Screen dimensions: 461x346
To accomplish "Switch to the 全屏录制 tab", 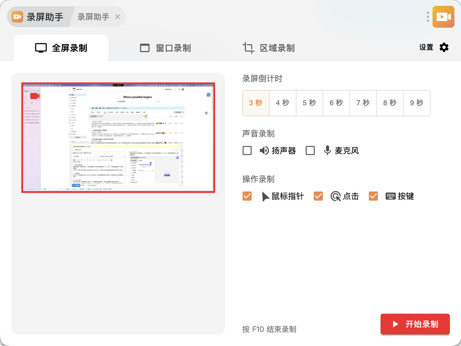I will 61,48.
